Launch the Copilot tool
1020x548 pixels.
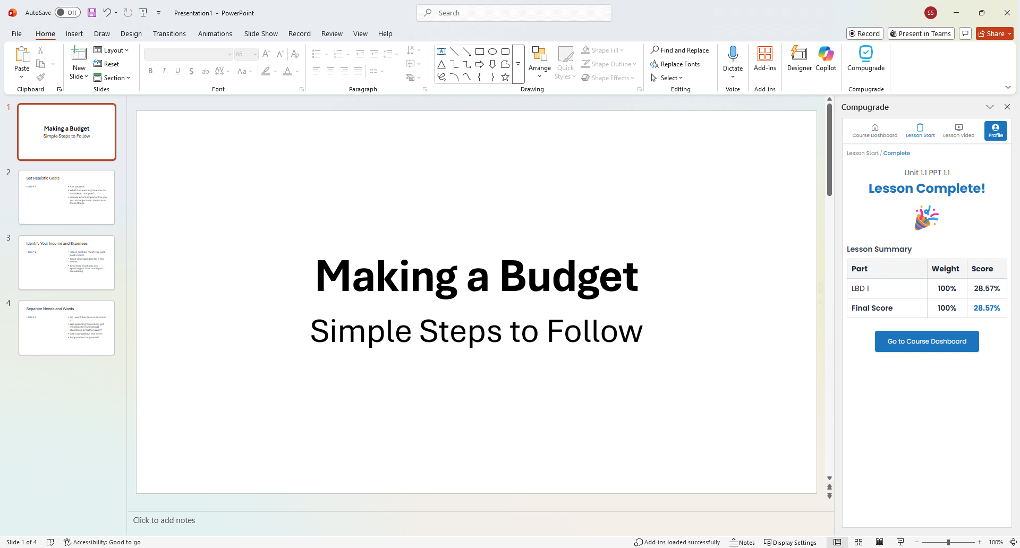pyautogui.click(x=825, y=58)
